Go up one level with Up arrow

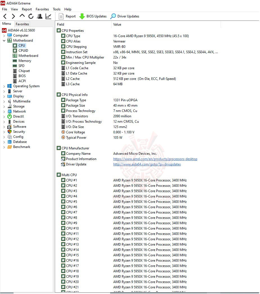point(22,16)
